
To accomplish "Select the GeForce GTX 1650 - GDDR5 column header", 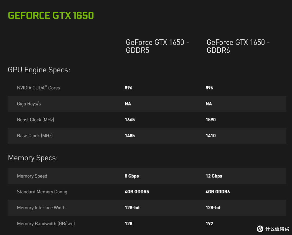I will 157,46.
